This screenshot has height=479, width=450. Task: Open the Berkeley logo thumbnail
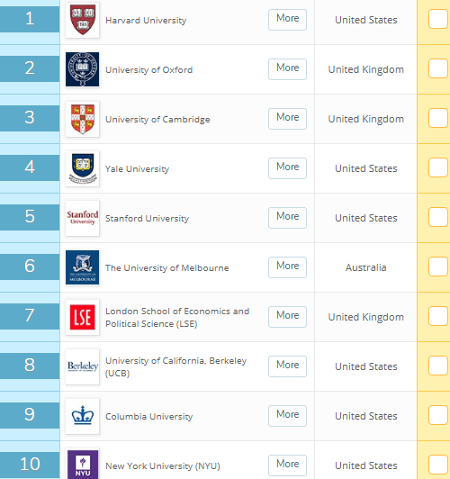point(83,366)
